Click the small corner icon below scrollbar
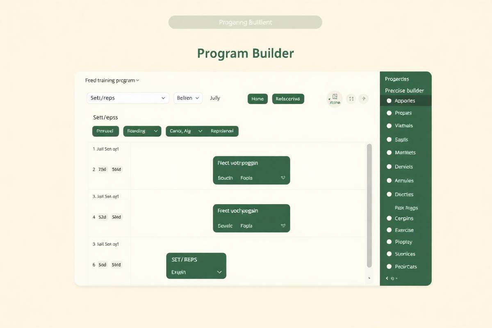Screen dimensions: 492x328 pos(369,278)
